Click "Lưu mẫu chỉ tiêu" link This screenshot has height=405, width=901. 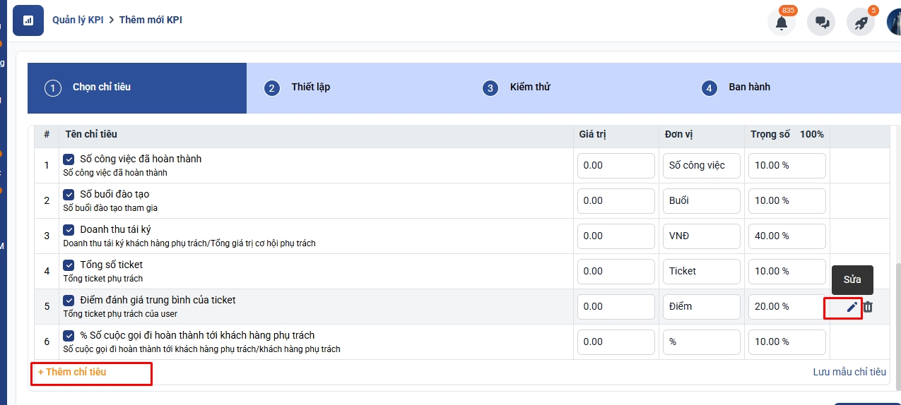[849, 372]
